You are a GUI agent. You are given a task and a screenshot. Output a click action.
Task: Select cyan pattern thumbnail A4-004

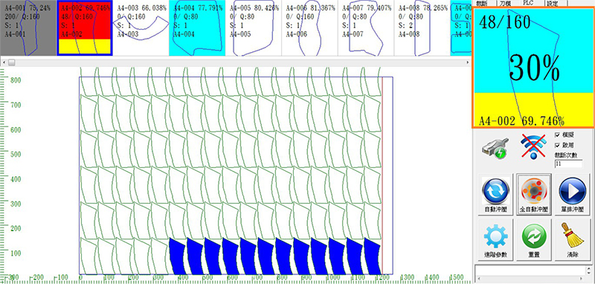[x=197, y=28]
